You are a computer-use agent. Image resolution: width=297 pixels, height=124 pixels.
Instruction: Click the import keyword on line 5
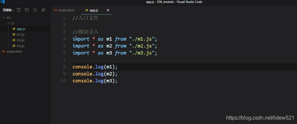tap(81, 46)
